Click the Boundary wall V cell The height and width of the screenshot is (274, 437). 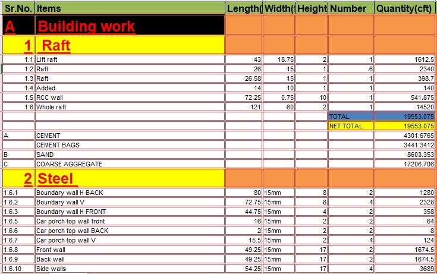coord(130,202)
